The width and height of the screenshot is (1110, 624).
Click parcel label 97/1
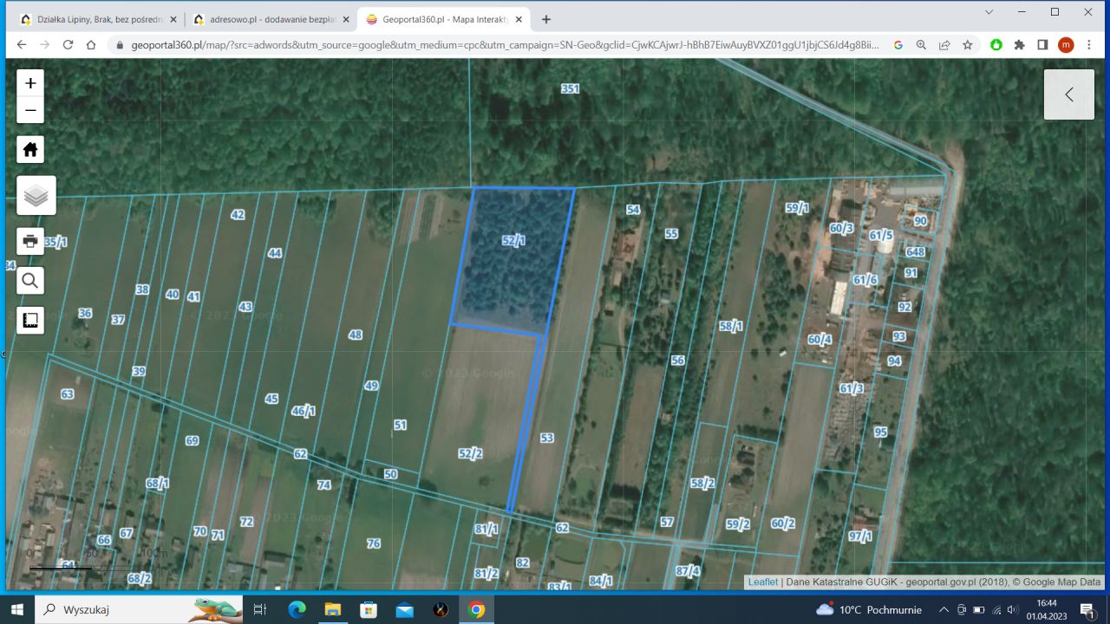point(860,536)
